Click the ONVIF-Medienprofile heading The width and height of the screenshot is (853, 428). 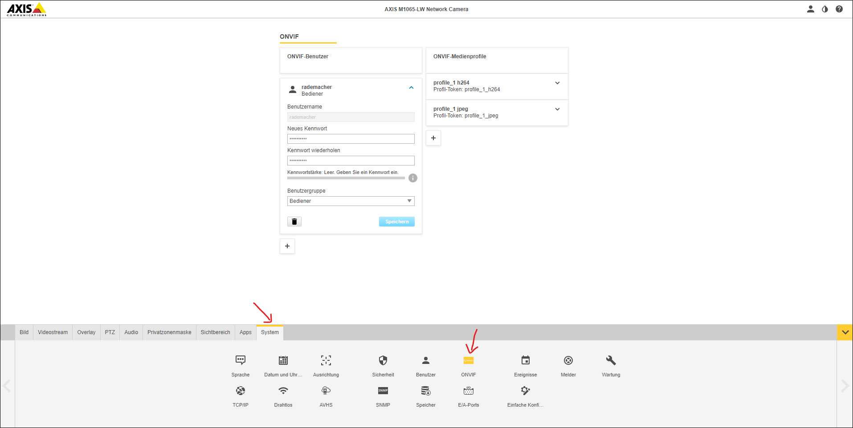(460, 57)
